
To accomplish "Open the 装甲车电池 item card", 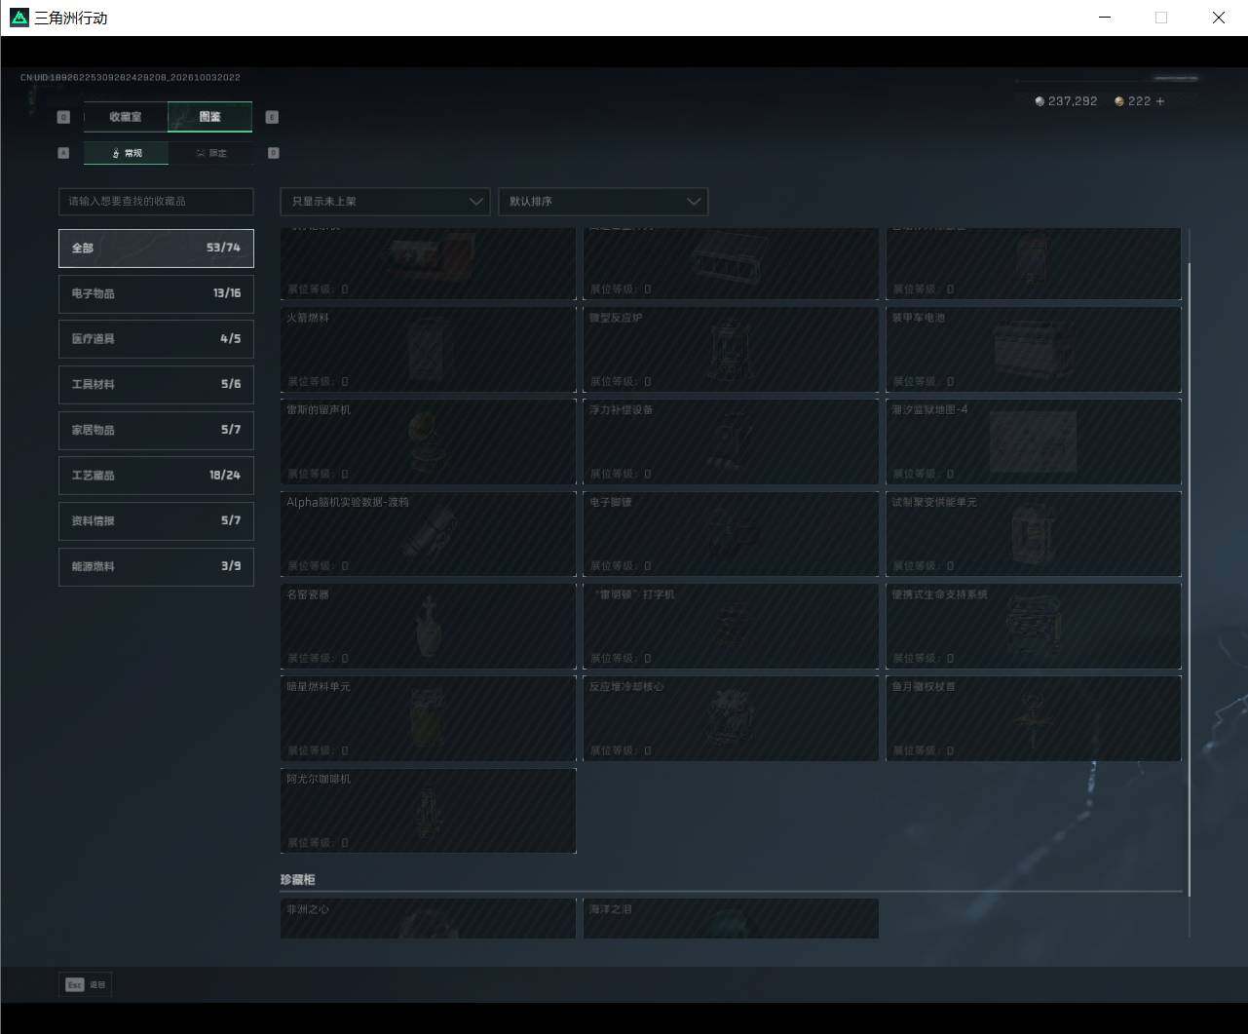I will pyautogui.click(x=1034, y=349).
